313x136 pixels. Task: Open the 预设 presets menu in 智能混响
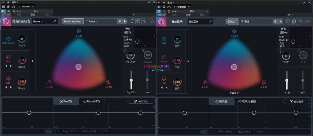click(x=256, y=21)
